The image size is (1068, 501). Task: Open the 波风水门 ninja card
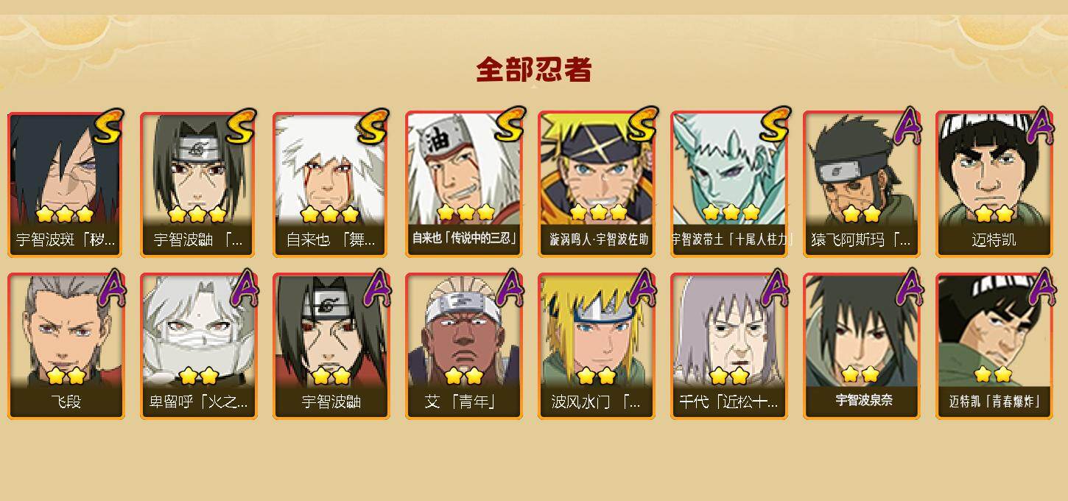tap(597, 346)
